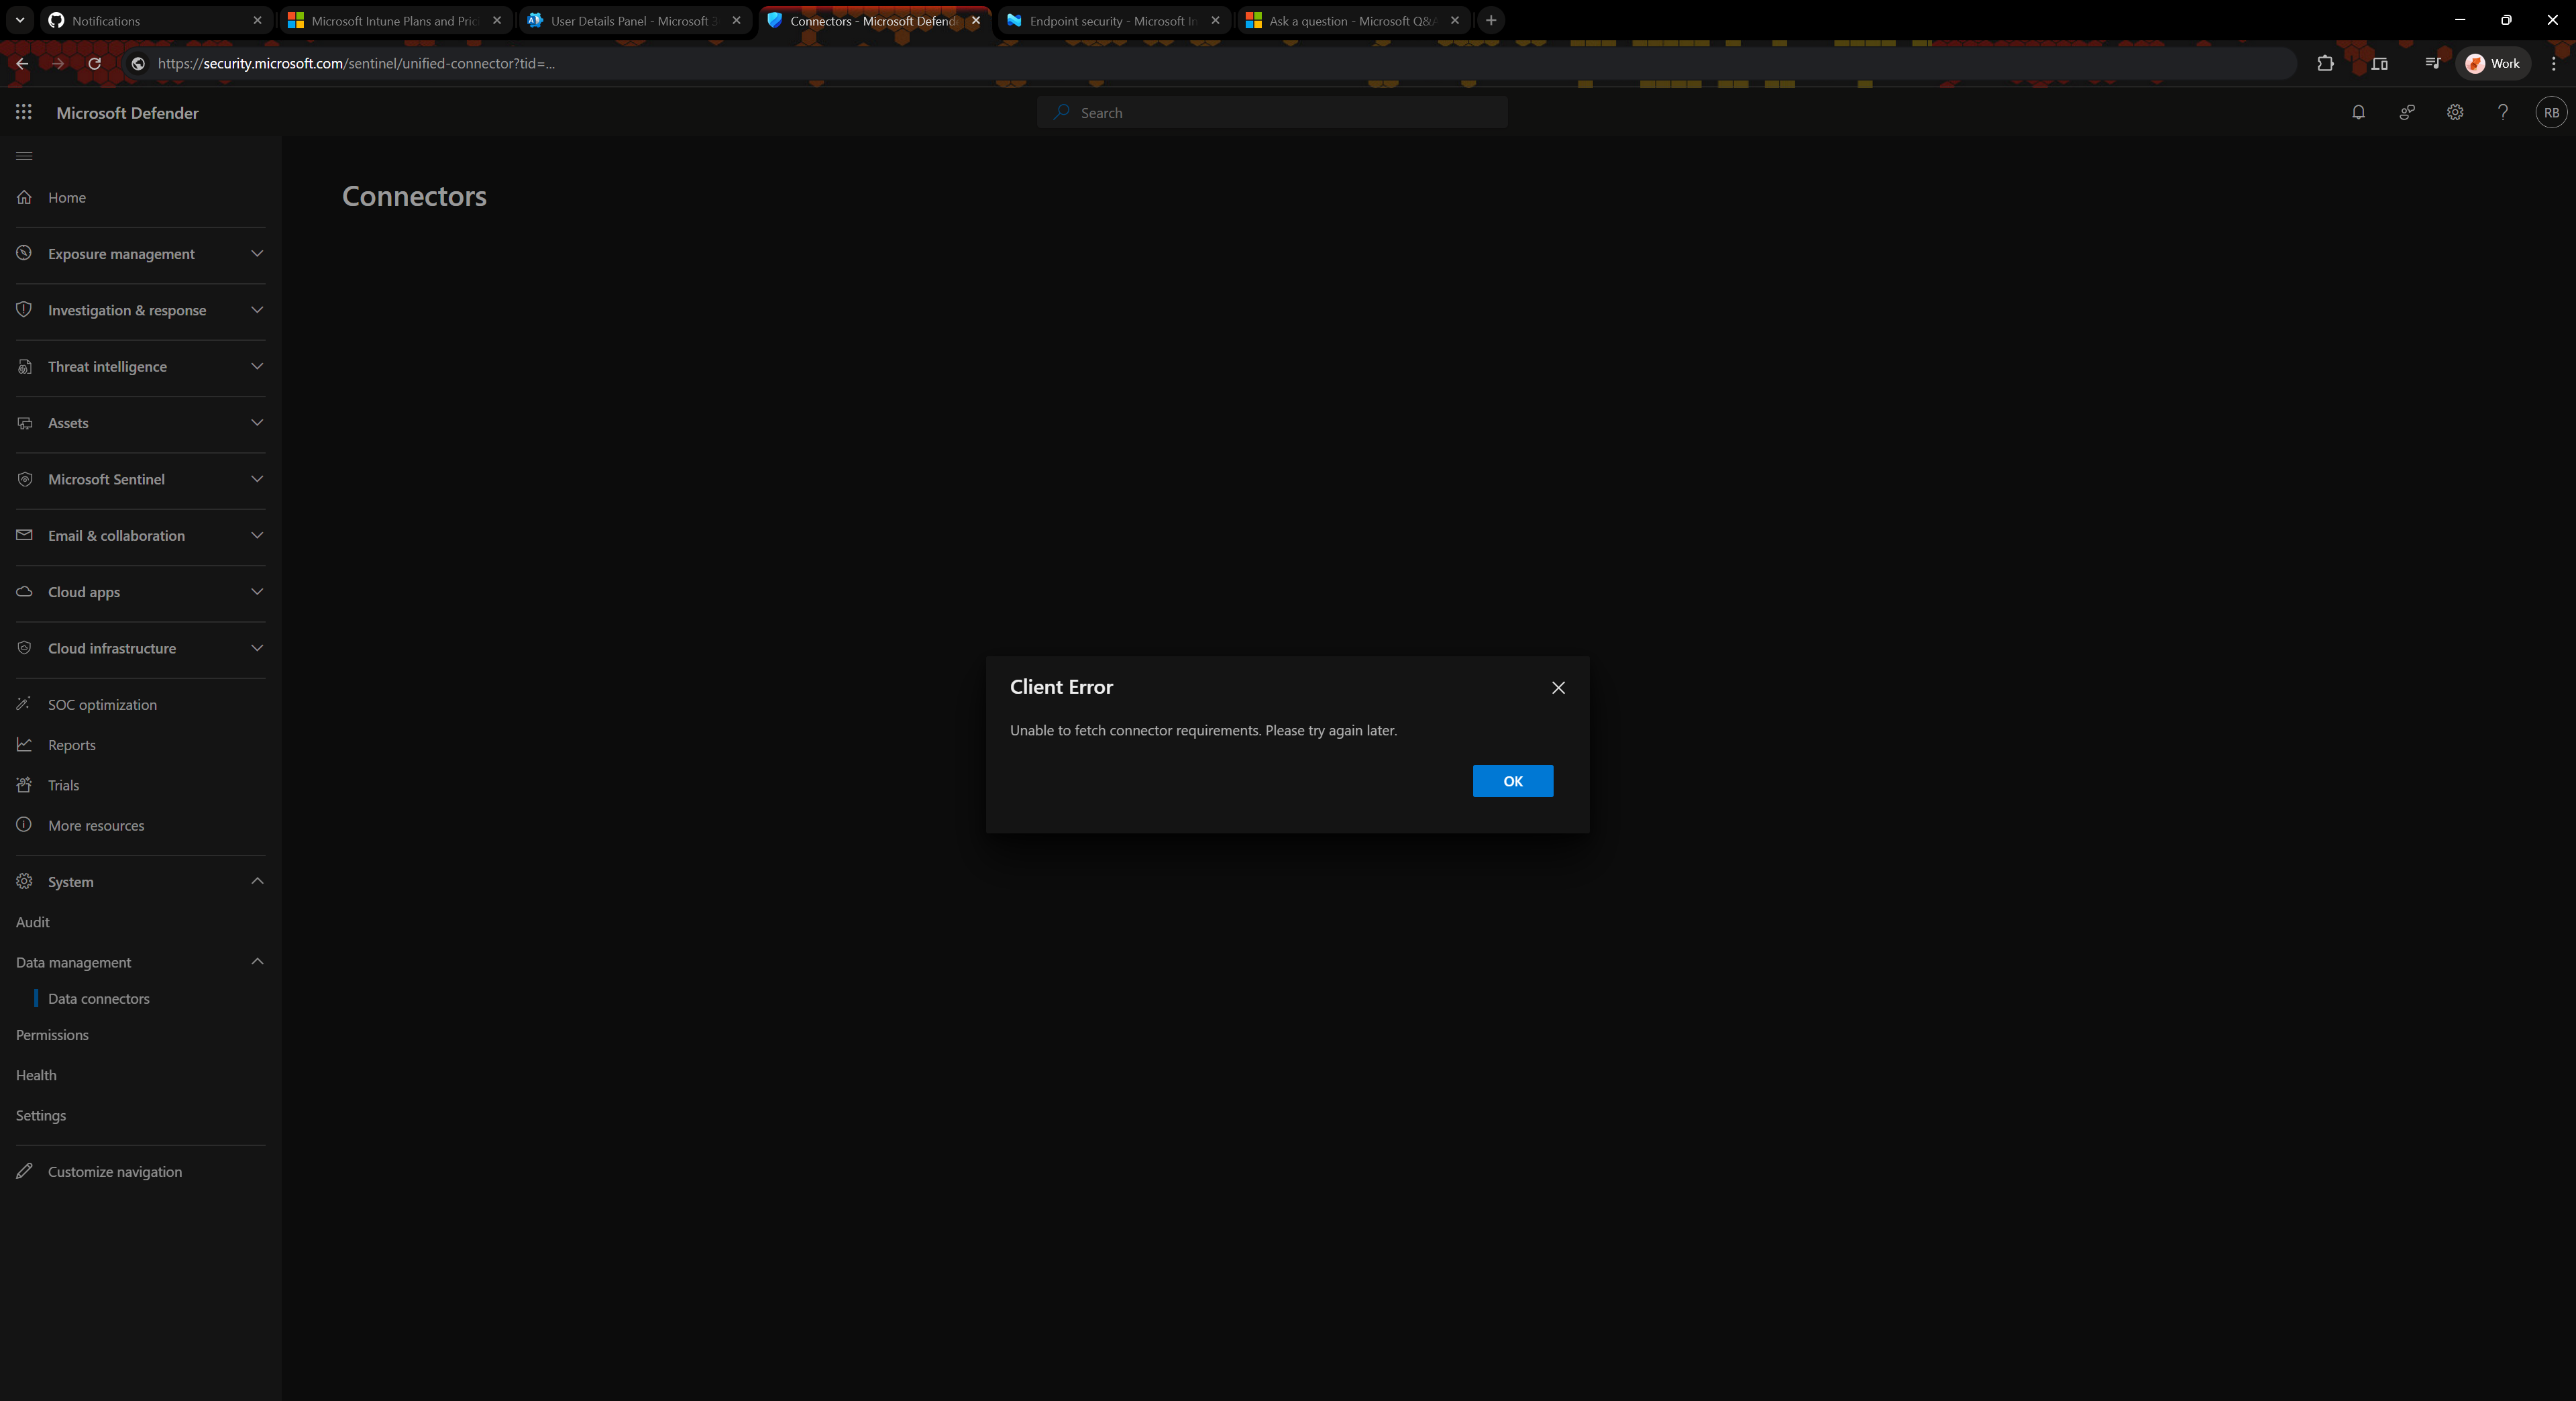Reload the page with refresh icon
Viewport: 2576px width, 1401px height.
[94, 63]
